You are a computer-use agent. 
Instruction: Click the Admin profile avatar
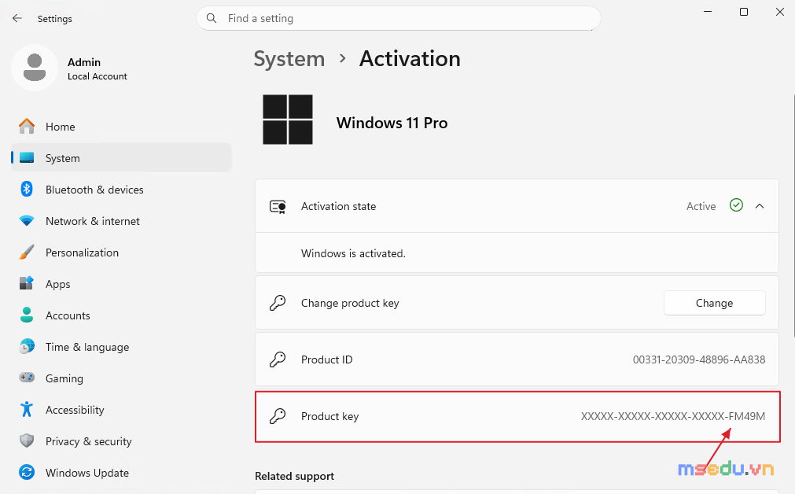point(35,68)
